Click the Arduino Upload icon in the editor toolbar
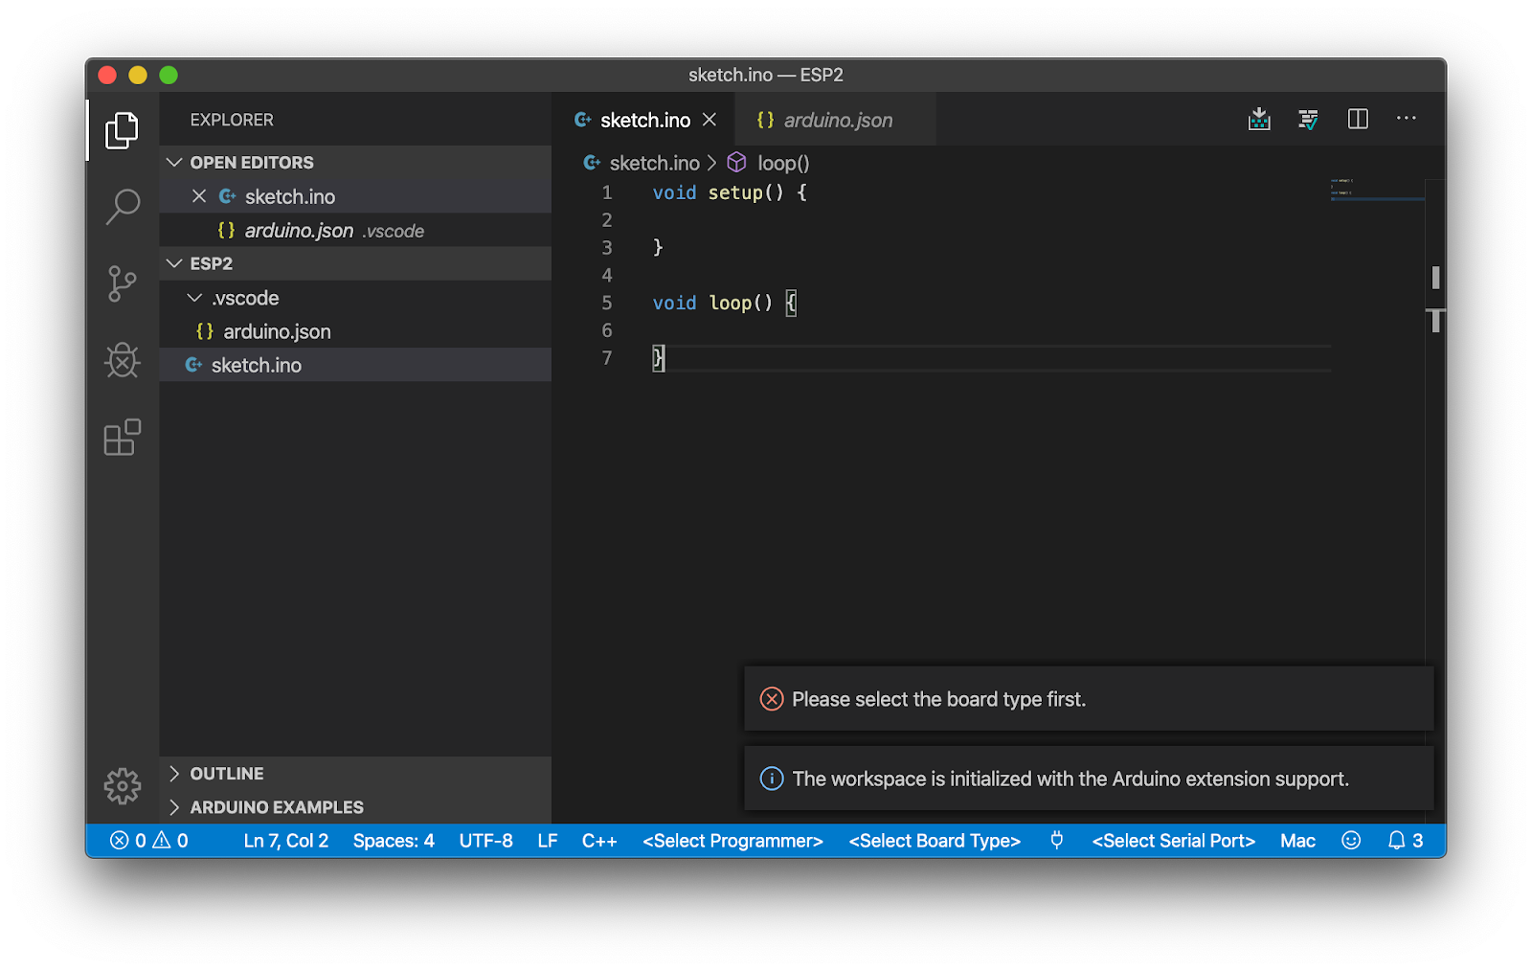1532x971 pixels. [x=1259, y=119]
